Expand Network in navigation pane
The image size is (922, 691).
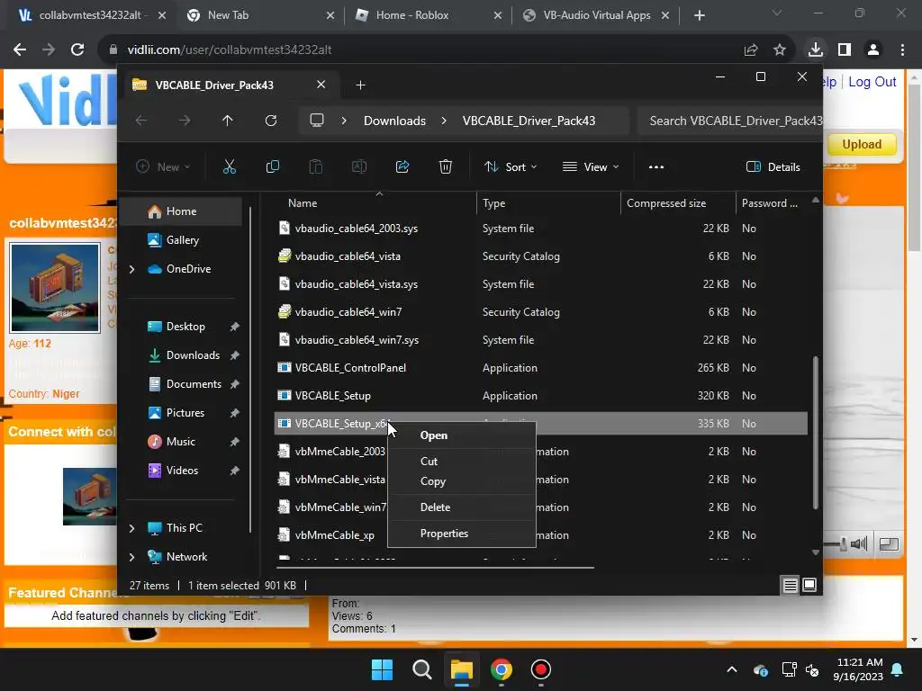coord(131,557)
